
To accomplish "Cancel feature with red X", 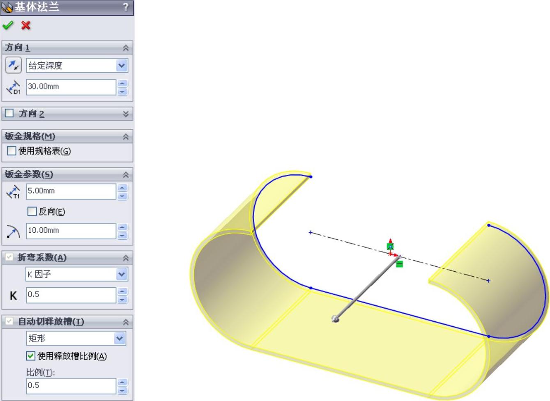I will (x=26, y=25).
